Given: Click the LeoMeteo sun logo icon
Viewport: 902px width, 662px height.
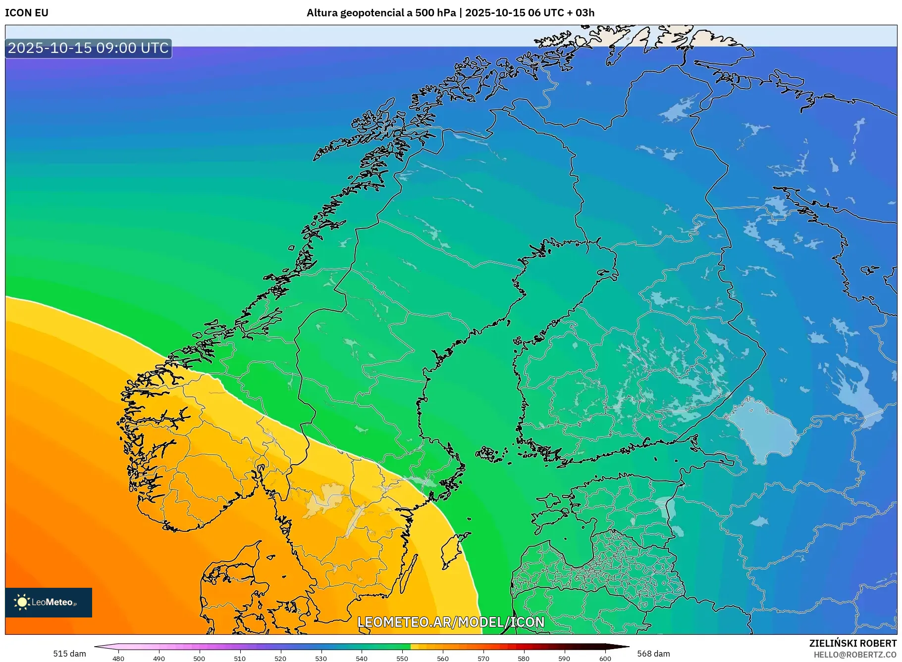Looking at the screenshot, I should [x=22, y=602].
